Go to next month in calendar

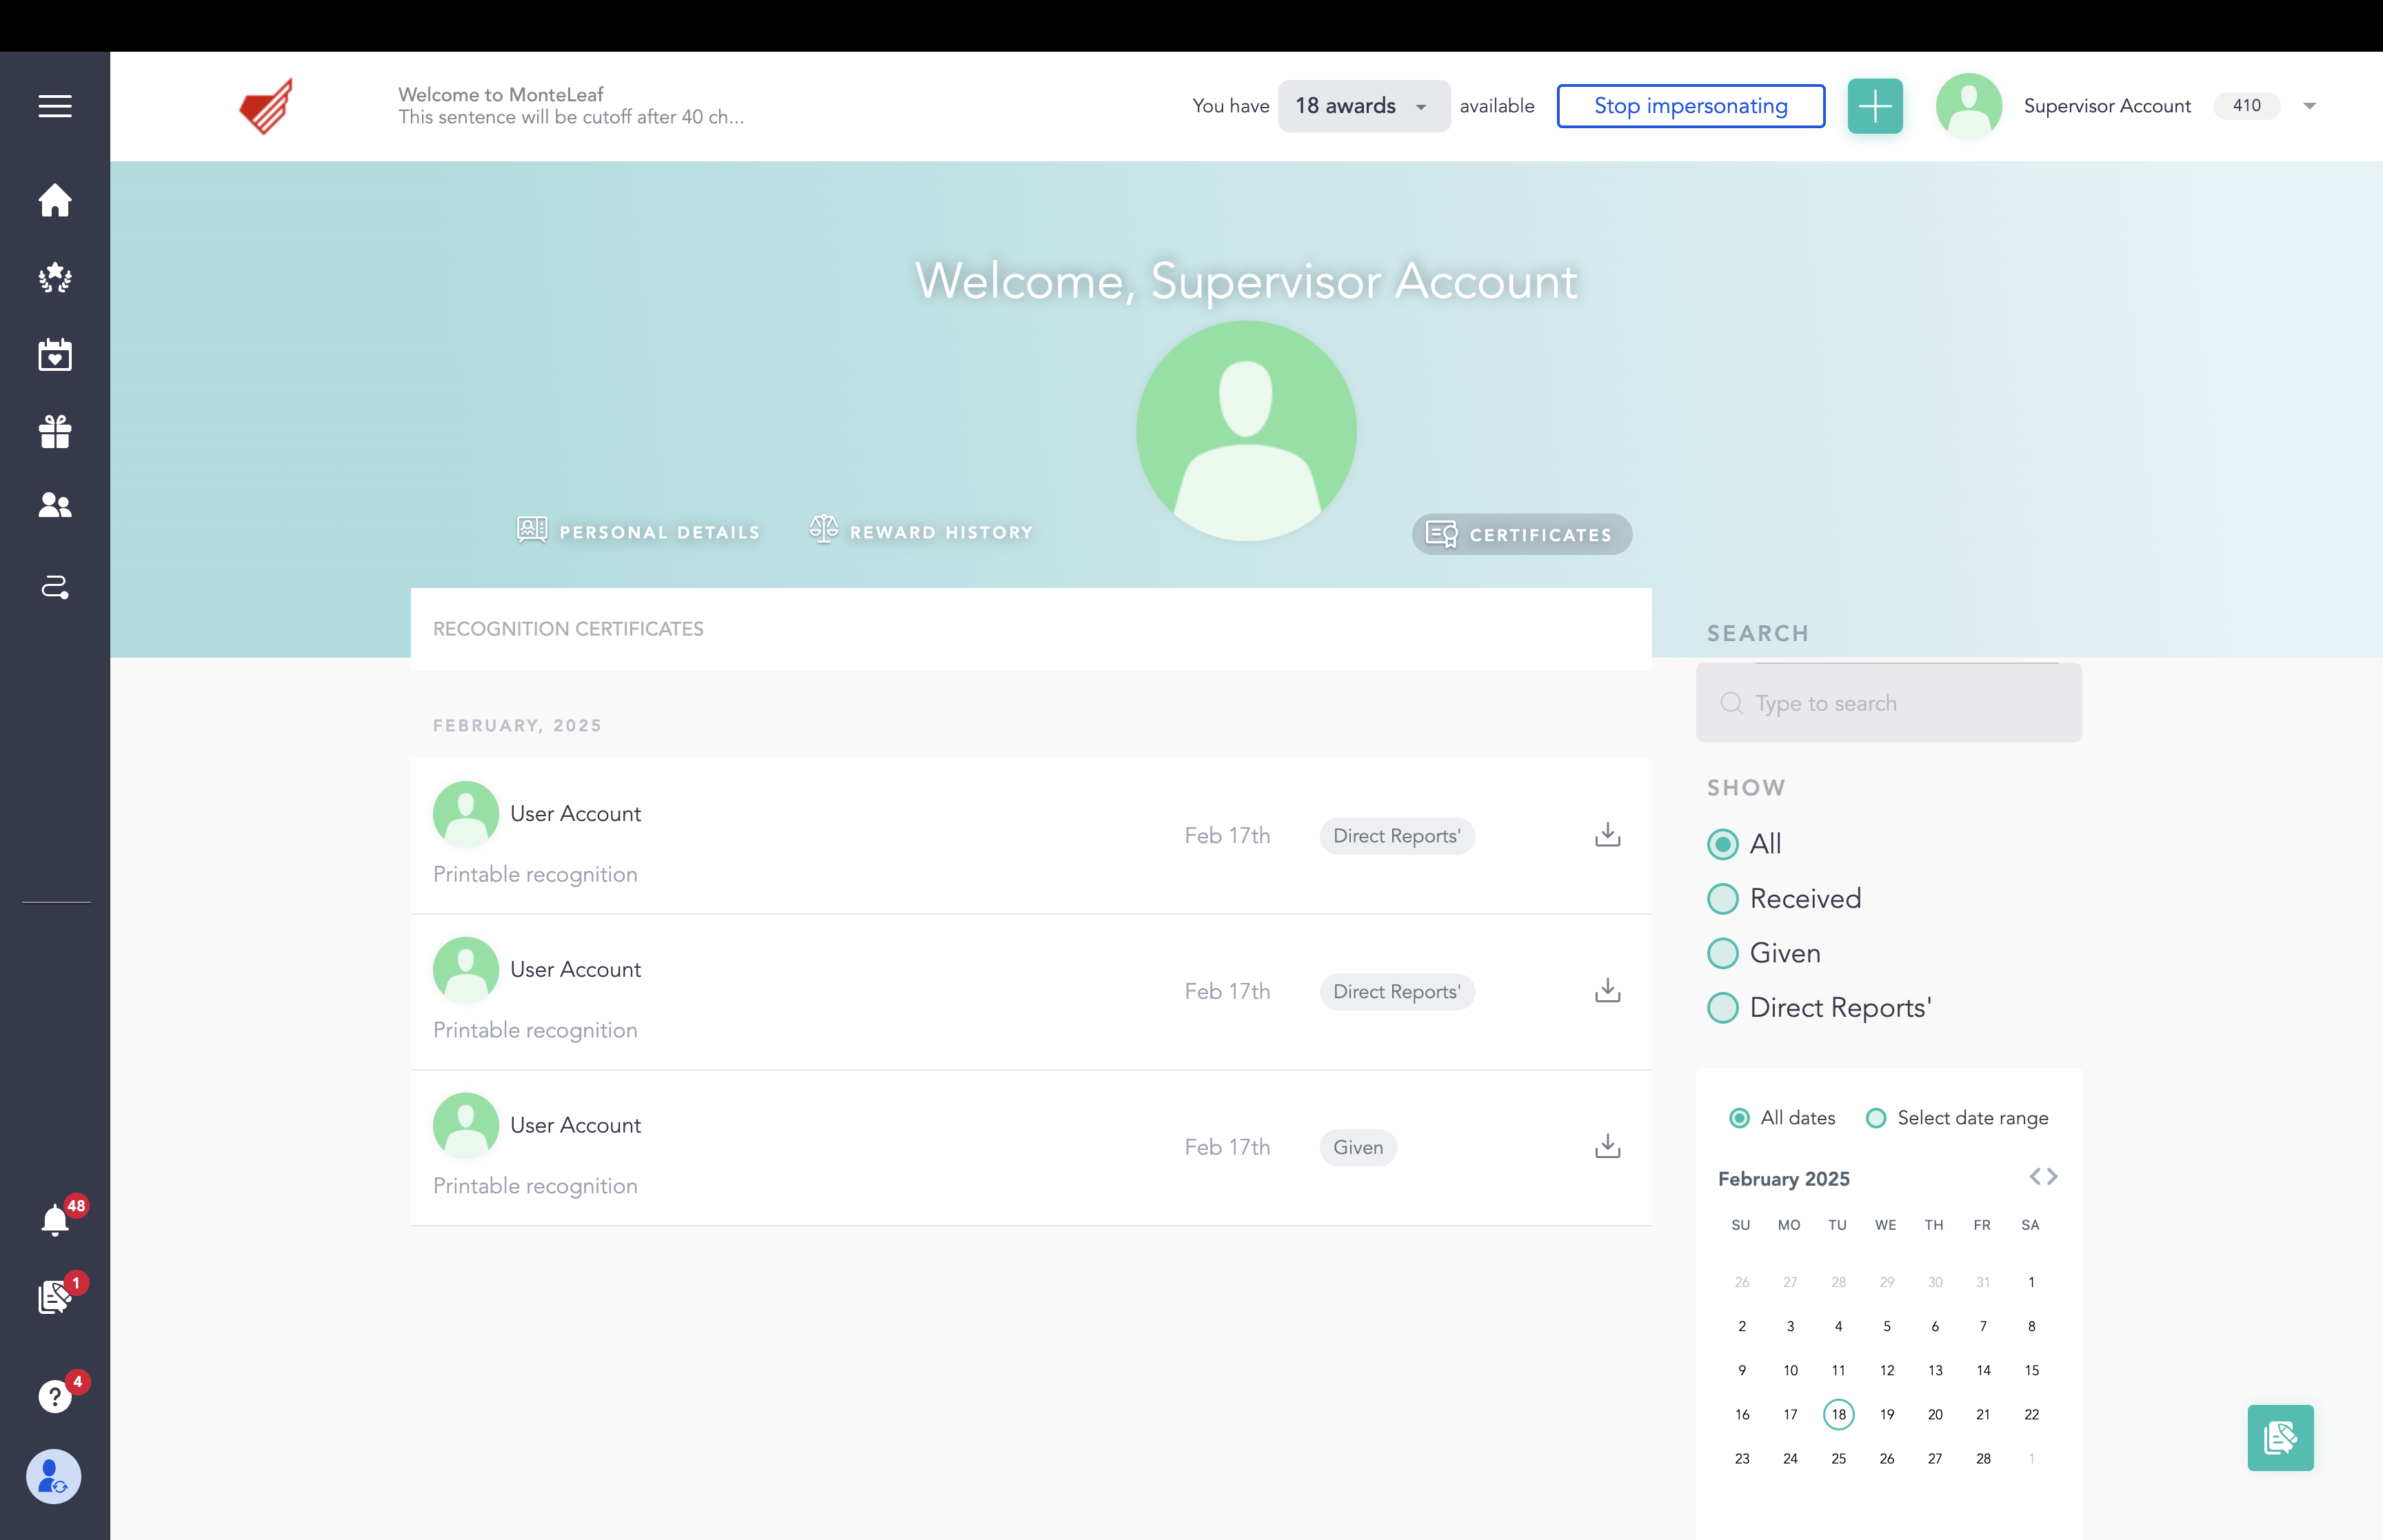pyautogui.click(x=2053, y=1177)
